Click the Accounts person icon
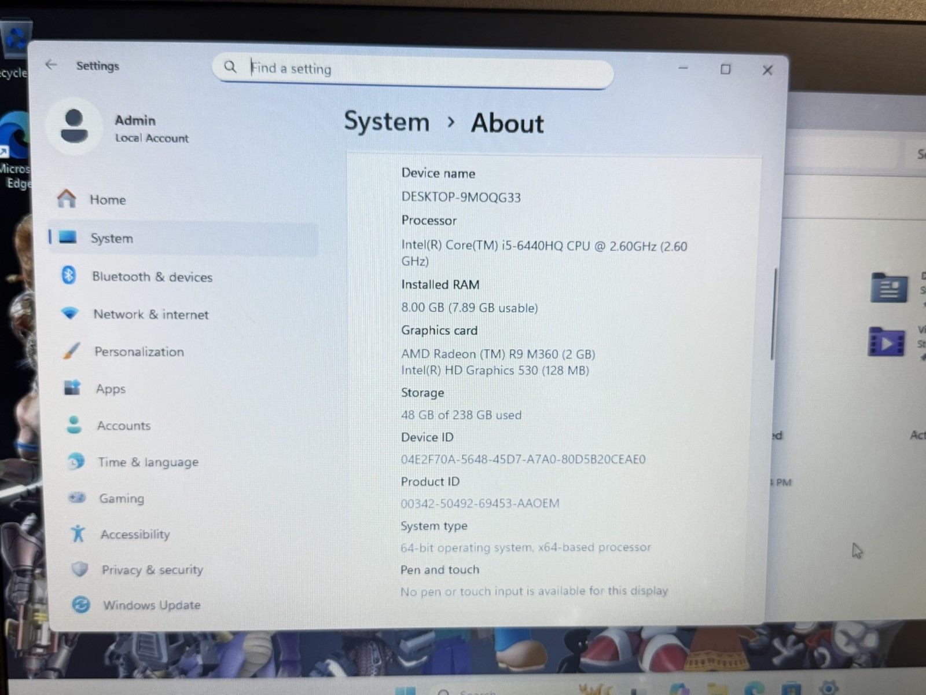926x695 pixels. (74, 425)
